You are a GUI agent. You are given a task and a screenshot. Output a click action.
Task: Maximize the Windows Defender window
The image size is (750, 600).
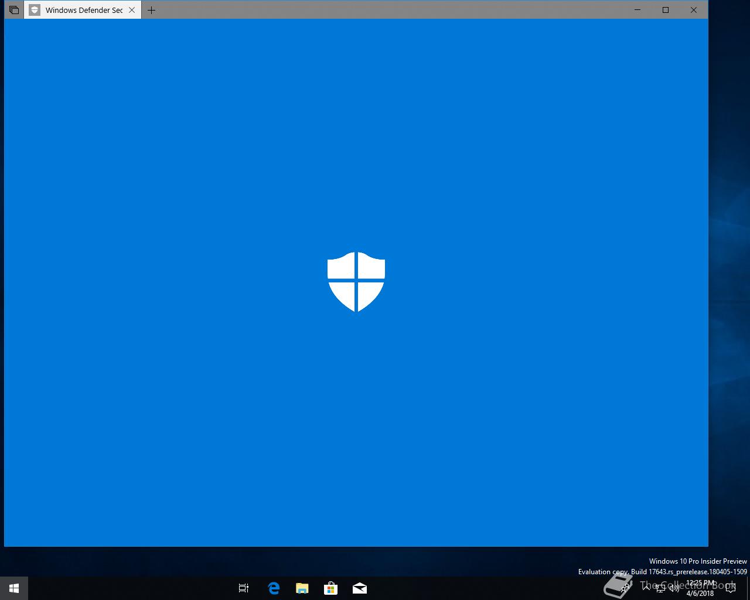point(666,10)
